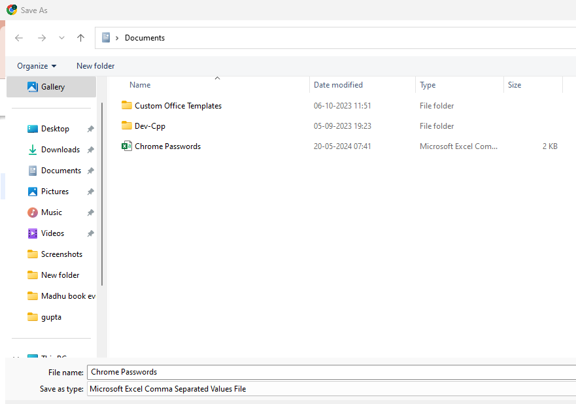Select the Videos sidebar item
This screenshot has width=576, height=404.
tap(52, 233)
